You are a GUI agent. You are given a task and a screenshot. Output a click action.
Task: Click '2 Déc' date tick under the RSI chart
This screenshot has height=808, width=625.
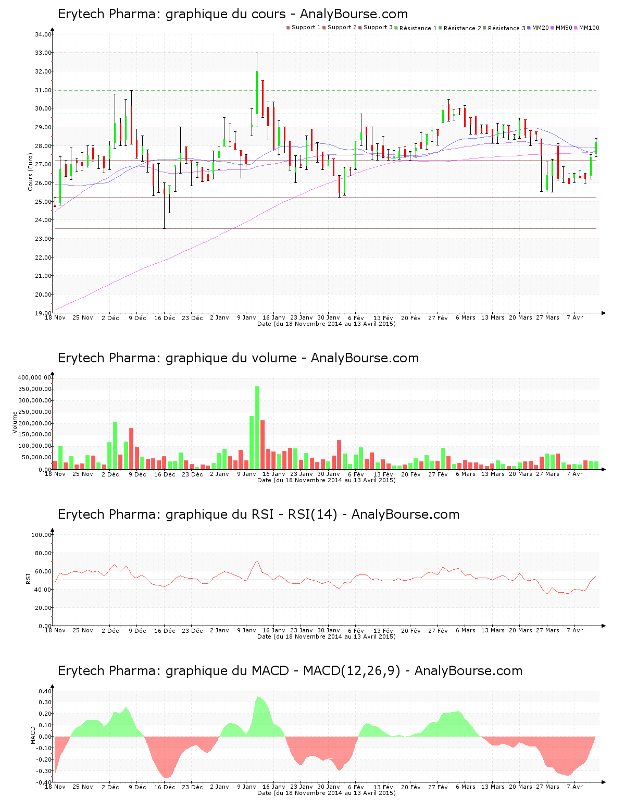point(110,631)
